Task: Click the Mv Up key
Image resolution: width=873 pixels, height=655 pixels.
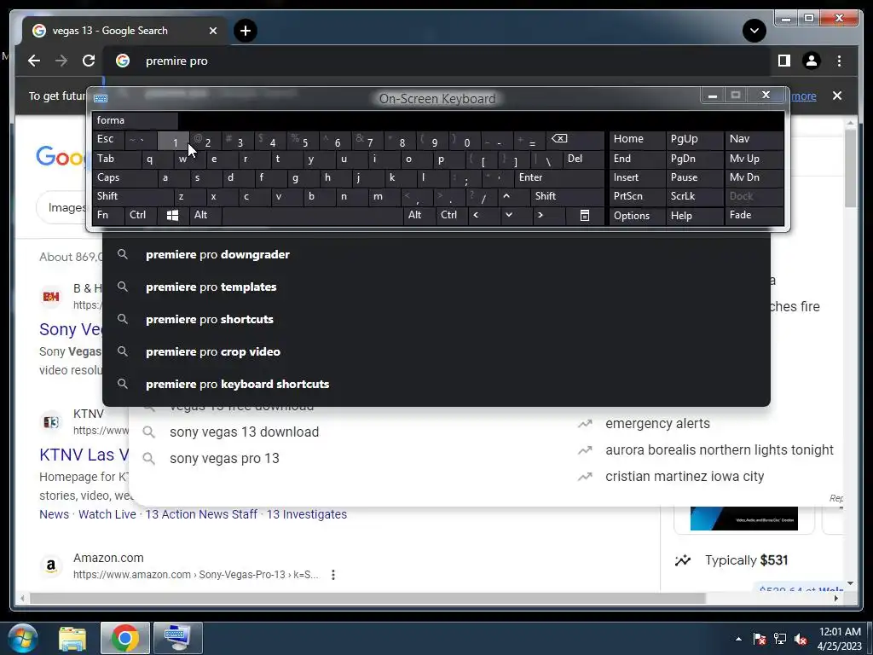Action: (x=754, y=159)
